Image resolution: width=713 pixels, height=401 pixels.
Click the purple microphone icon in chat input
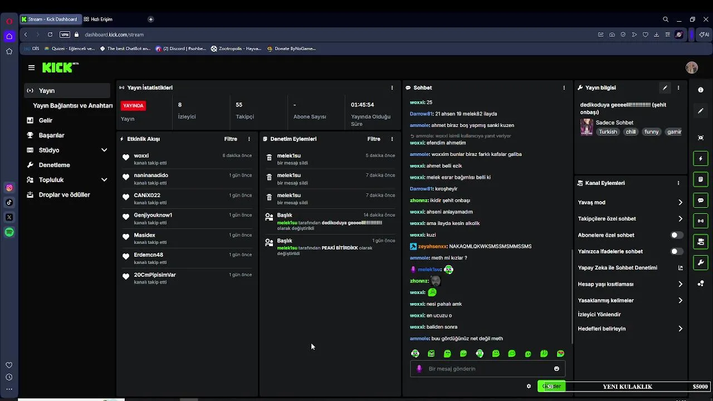419,369
